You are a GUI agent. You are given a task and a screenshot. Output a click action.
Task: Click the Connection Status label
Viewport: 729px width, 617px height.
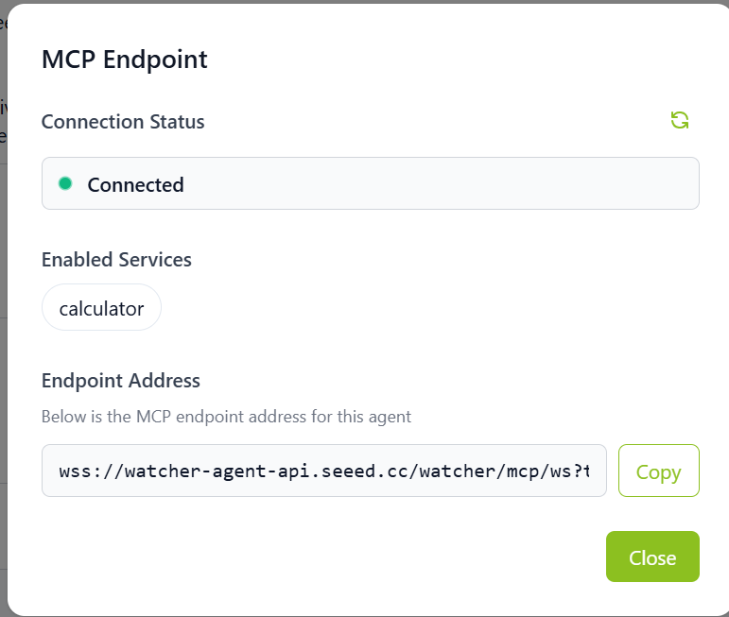123,121
